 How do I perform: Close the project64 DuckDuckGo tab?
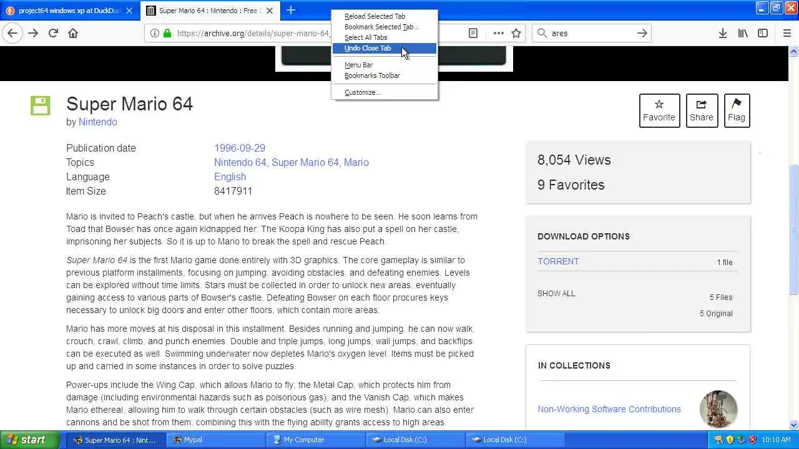(x=129, y=11)
